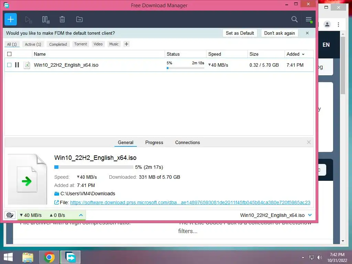Viewport: 352px width, 264px height.
Task: Select the Active (1) filter tab
Action: (33, 44)
